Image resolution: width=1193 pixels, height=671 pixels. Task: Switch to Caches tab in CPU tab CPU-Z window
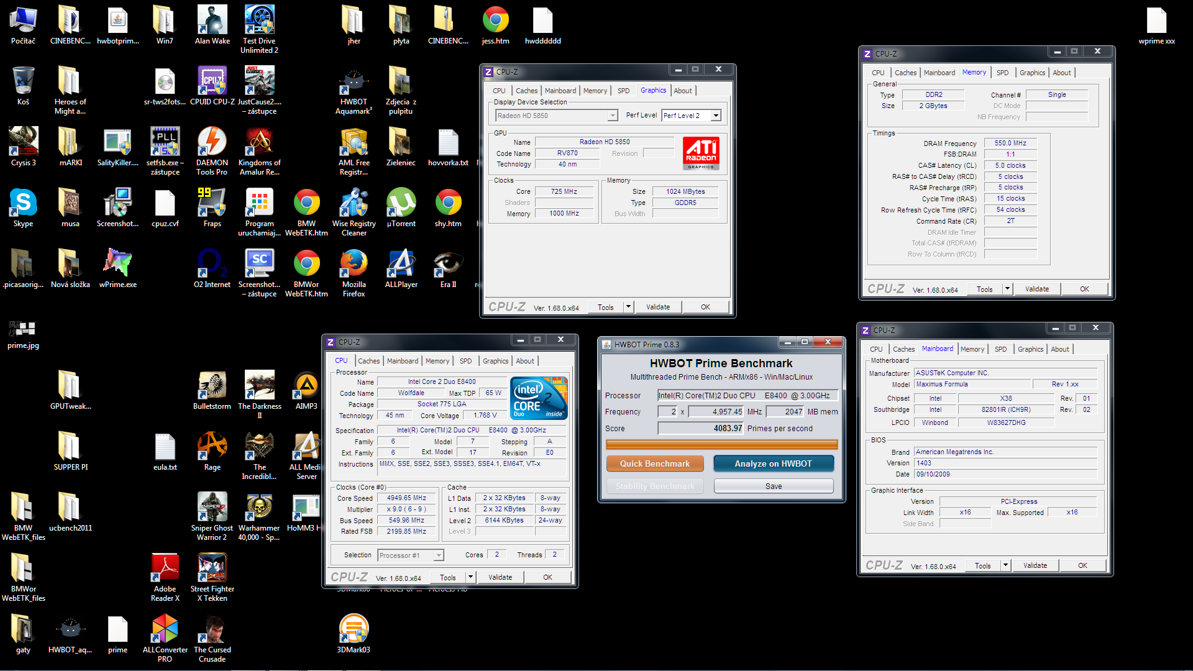pyautogui.click(x=368, y=361)
